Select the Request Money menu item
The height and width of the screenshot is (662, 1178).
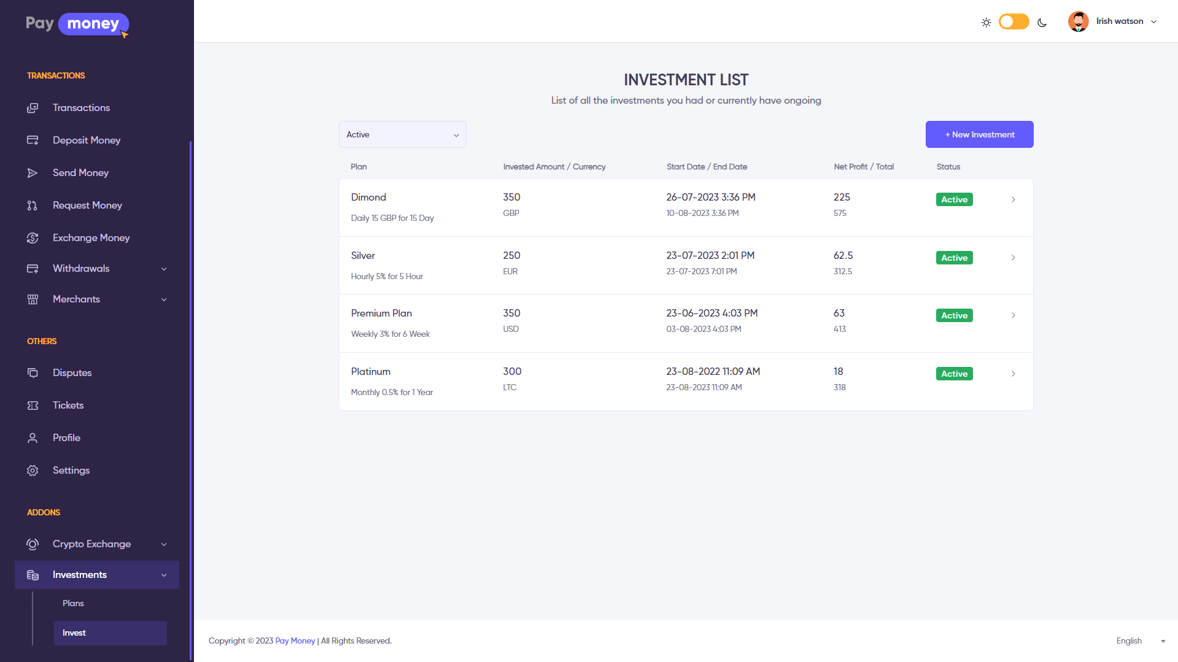pyautogui.click(x=87, y=206)
